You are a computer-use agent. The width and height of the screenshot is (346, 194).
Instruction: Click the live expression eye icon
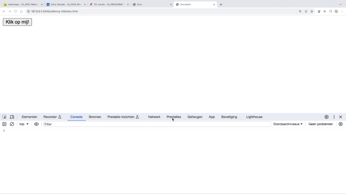[36, 124]
